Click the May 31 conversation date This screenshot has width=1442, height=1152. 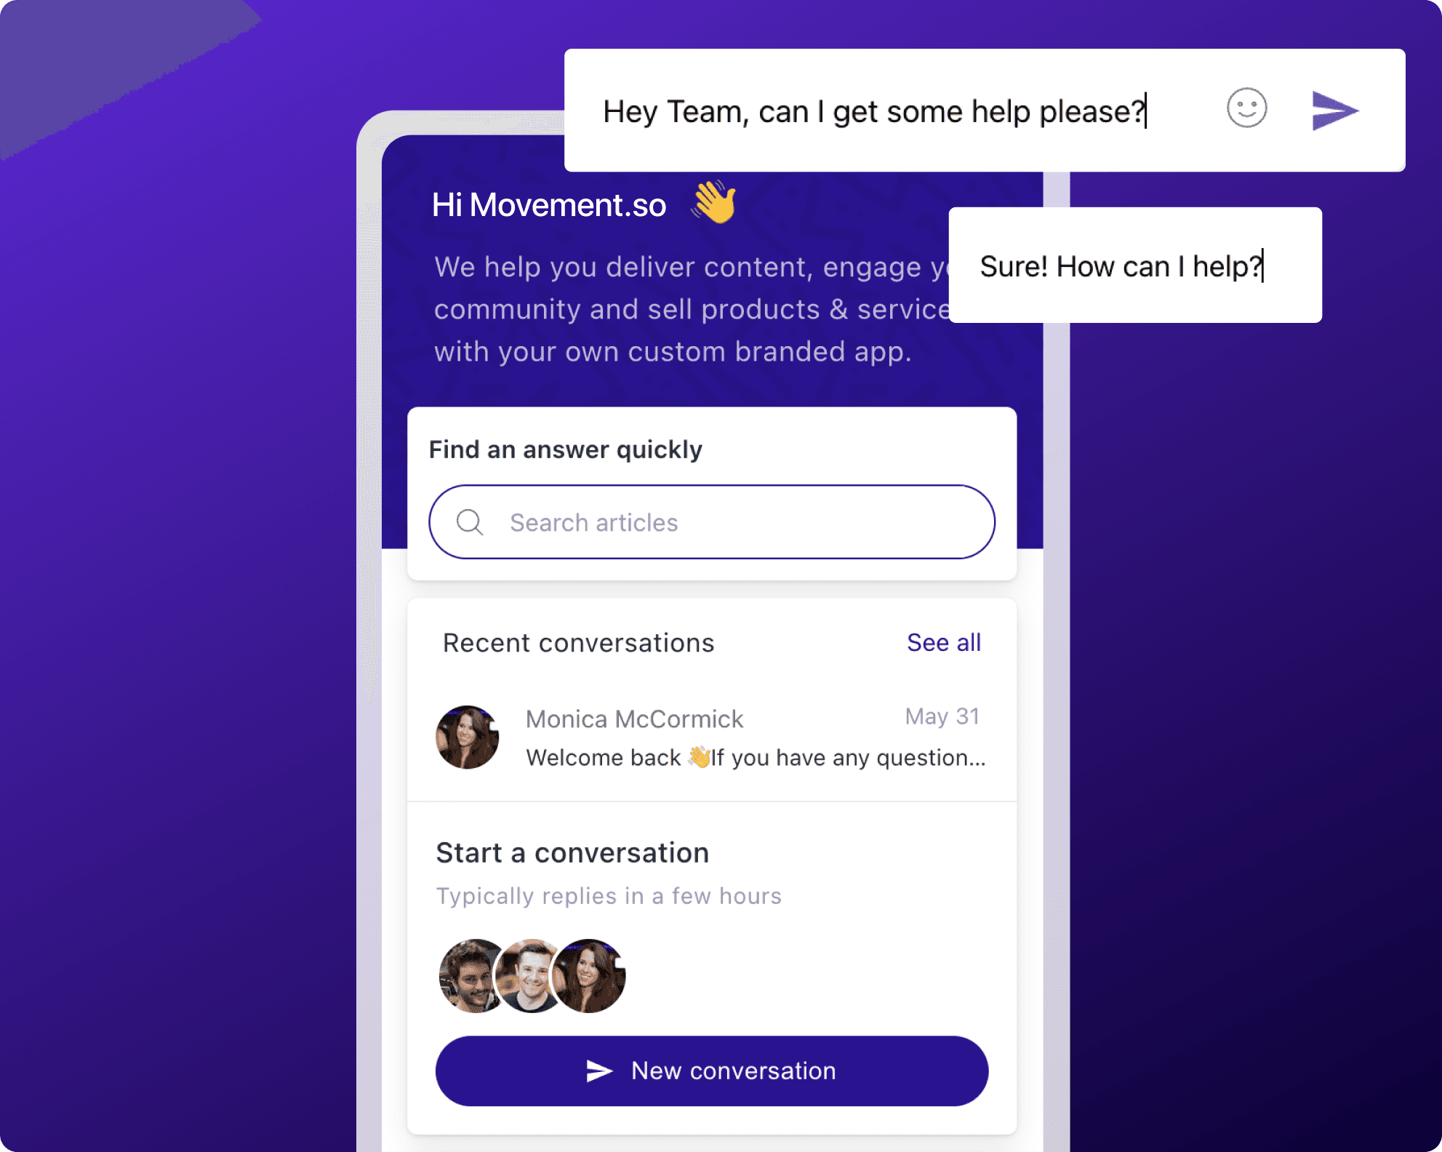[942, 716]
